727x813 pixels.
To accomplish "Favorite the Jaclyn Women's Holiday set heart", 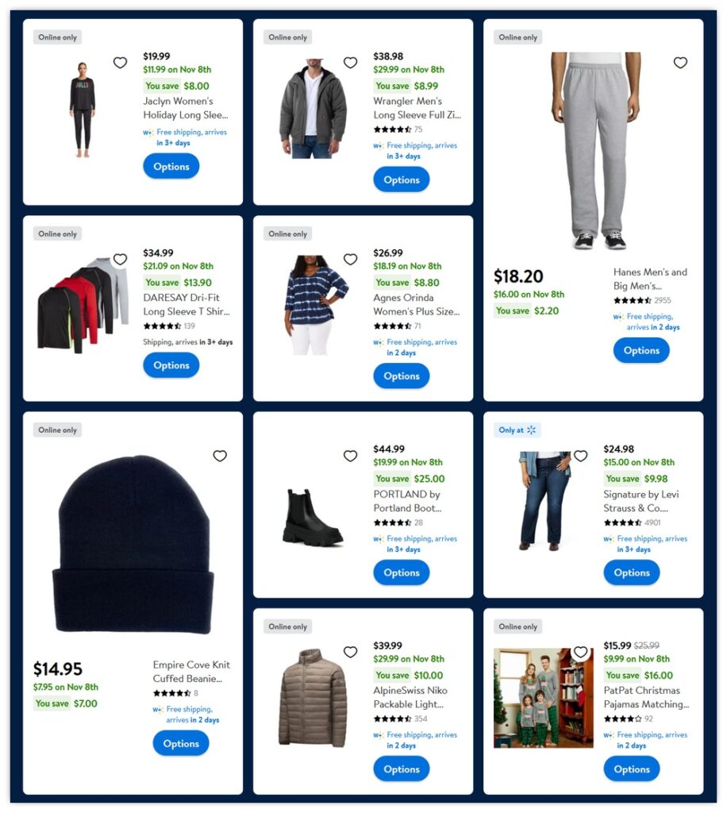I will [x=120, y=63].
